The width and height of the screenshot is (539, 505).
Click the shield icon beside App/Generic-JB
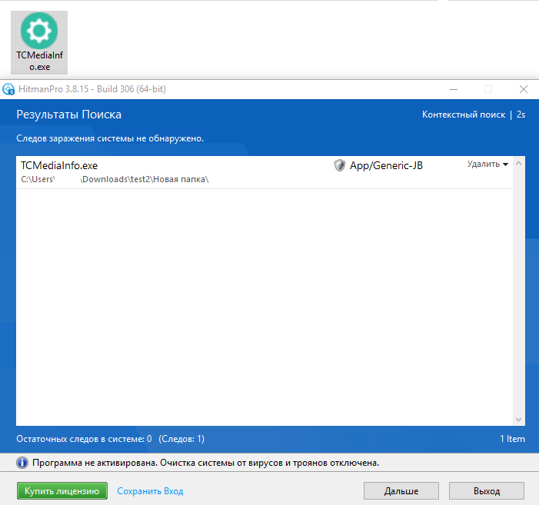click(340, 165)
